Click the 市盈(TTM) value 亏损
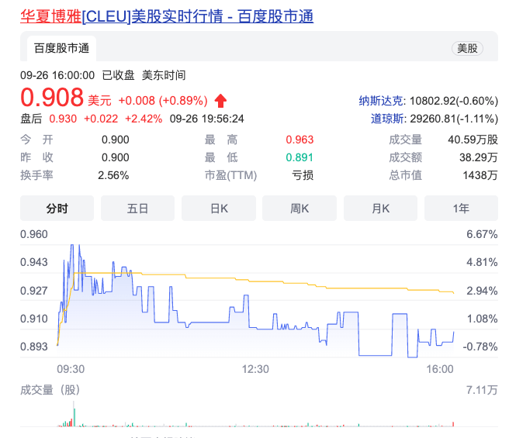The image size is (509, 438). [x=303, y=175]
